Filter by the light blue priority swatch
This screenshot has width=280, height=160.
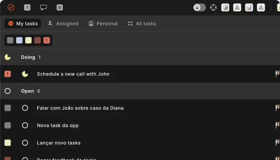click(19, 40)
